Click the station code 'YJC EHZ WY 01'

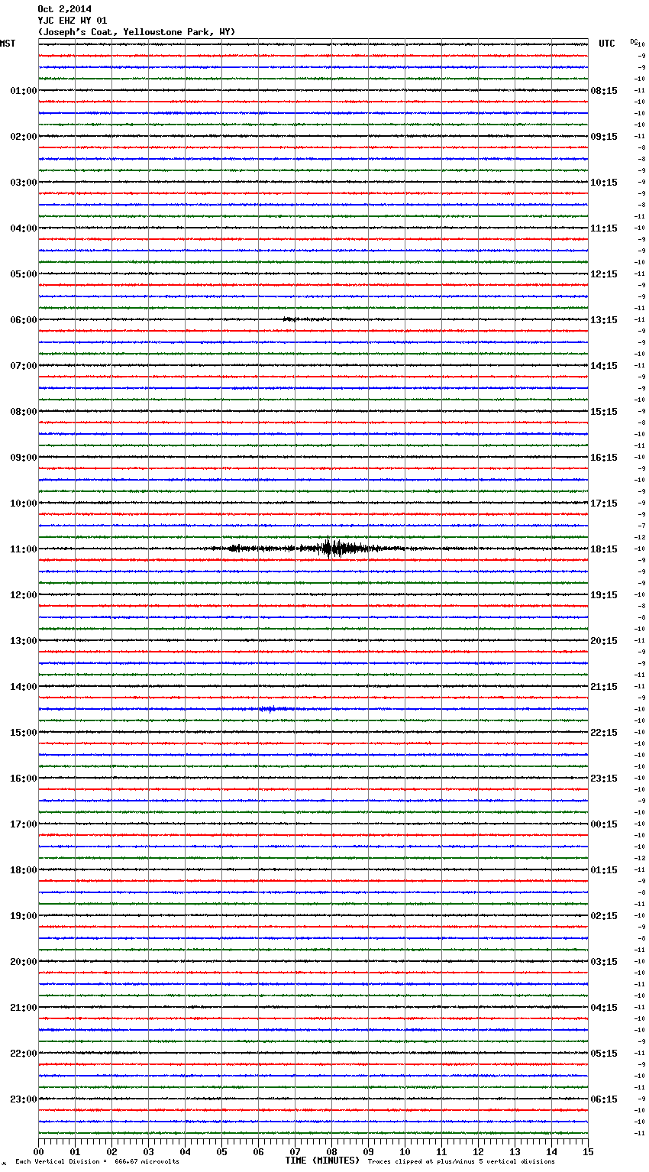pos(73,21)
